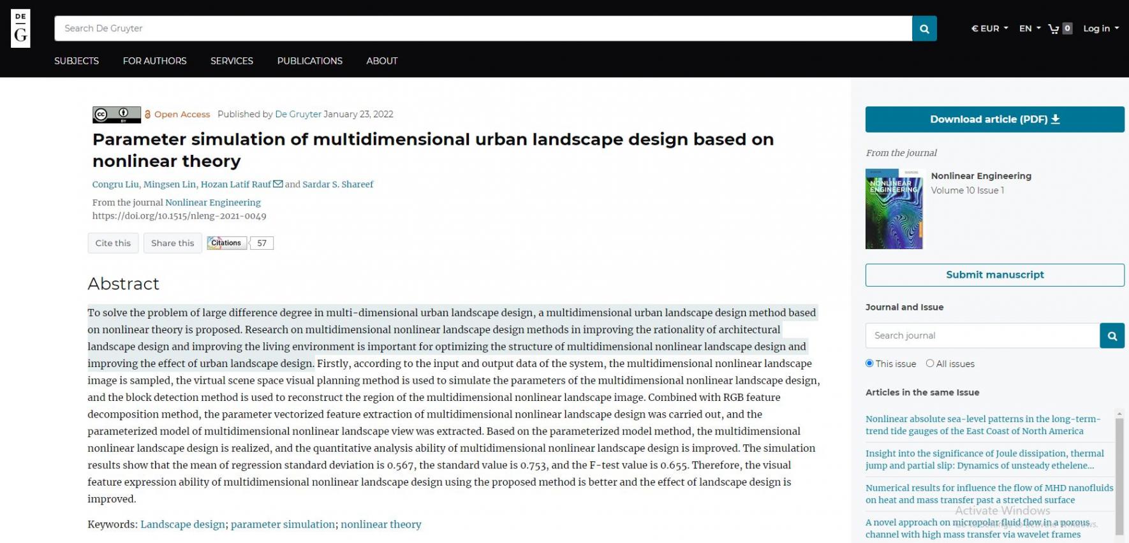1129x543 pixels.
Task: Click the email envelope icon next to Hozan Latif Rauf
Action: [278, 184]
